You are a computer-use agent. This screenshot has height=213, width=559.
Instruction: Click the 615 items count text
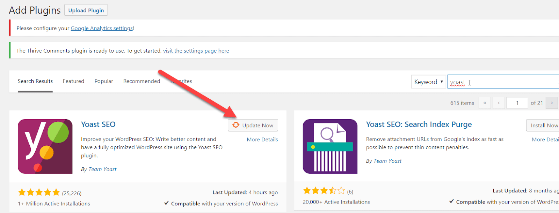coord(462,103)
